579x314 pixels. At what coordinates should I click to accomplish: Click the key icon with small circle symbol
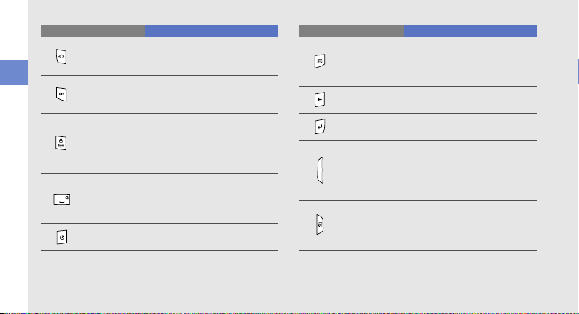click(x=61, y=238)
